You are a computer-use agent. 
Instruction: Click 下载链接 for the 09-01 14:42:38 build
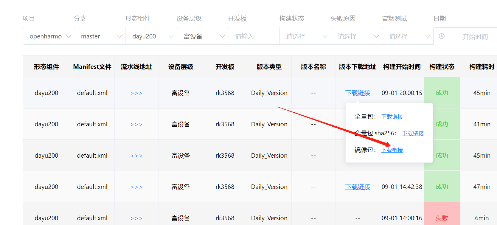pyautogui.click(x=358, y=187)
